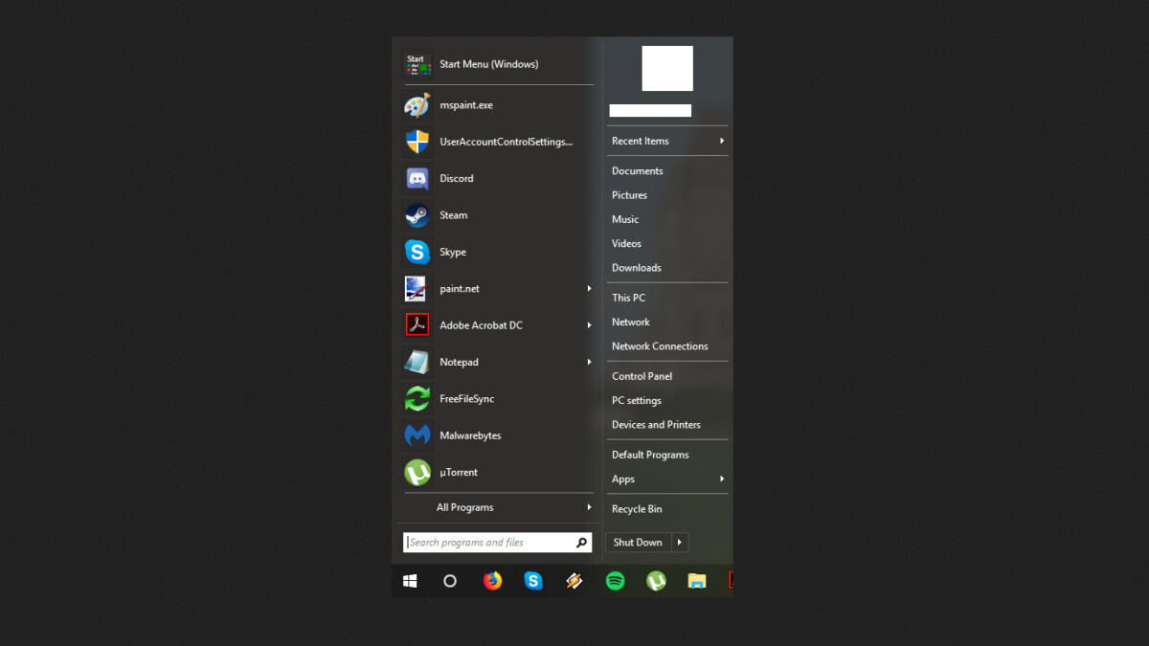Open Skype from the taskbar
Image resolution: width=1149 pixels, height=646 pixels.
(x=533, y=581)
